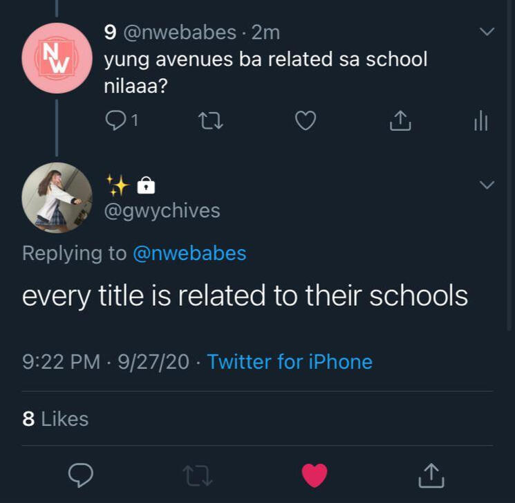Viewport: 515px width, 503px height.
Task: Show the 8 Likes list
Action: click(55, 419)
